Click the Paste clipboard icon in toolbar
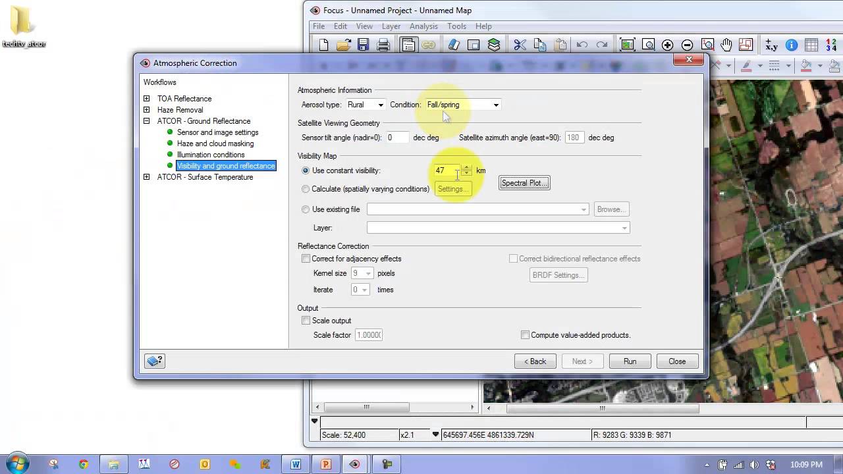 (560, 45)
